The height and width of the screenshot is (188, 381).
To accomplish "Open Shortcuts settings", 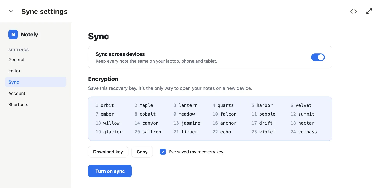I will point(35,104).
